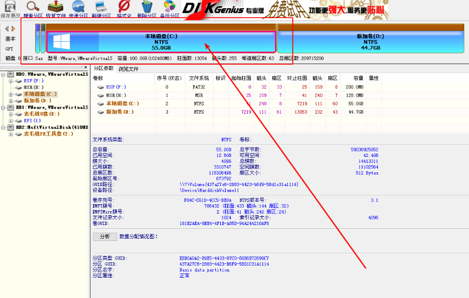The image size is (469, 298).
Task: Click the 新建分区 new partition icon
Action: point(101,6)
